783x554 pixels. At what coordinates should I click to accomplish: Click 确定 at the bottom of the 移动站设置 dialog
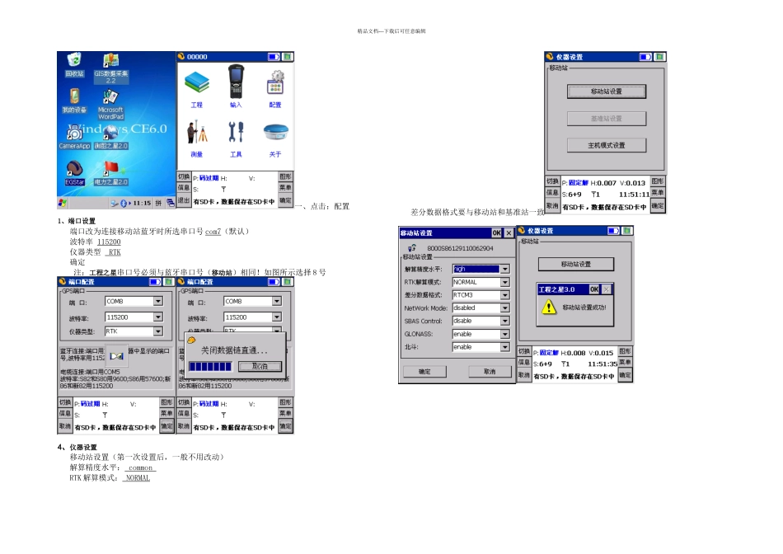pos(424,372)
